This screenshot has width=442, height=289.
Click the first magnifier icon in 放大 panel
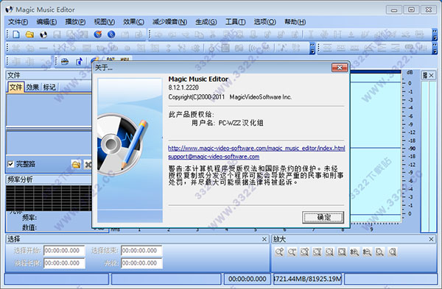(279, 251)
